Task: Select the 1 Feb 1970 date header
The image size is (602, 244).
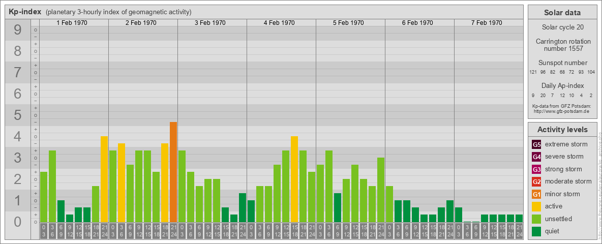Action: click(x=72, y=23)
